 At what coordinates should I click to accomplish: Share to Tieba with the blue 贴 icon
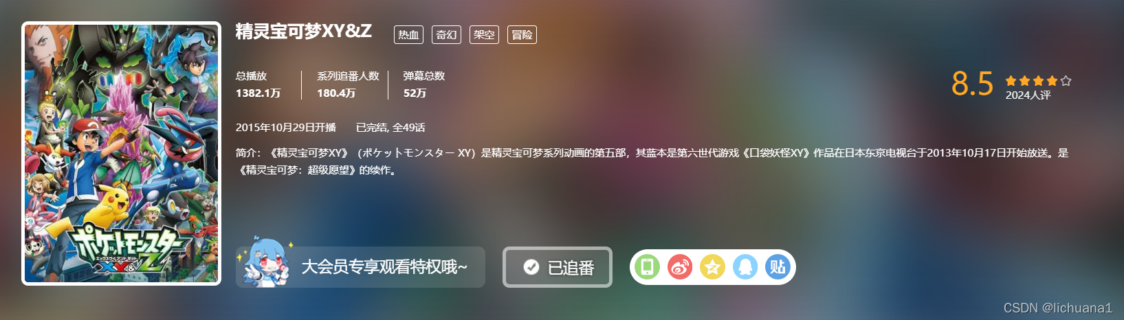778,267
